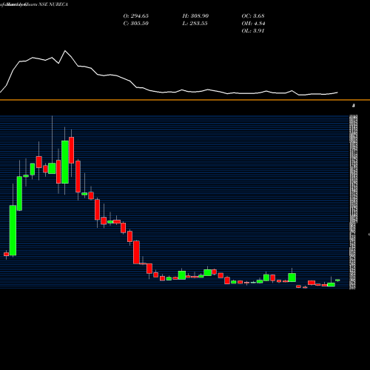This screenshot has height=370, width=370.
Task: Click the NSE NURECA chart title
Action: [34, 4]
